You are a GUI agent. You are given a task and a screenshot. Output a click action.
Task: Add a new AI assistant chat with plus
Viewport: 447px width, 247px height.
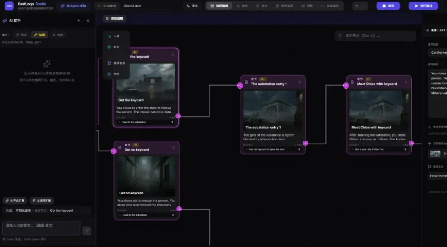[79, 21]
